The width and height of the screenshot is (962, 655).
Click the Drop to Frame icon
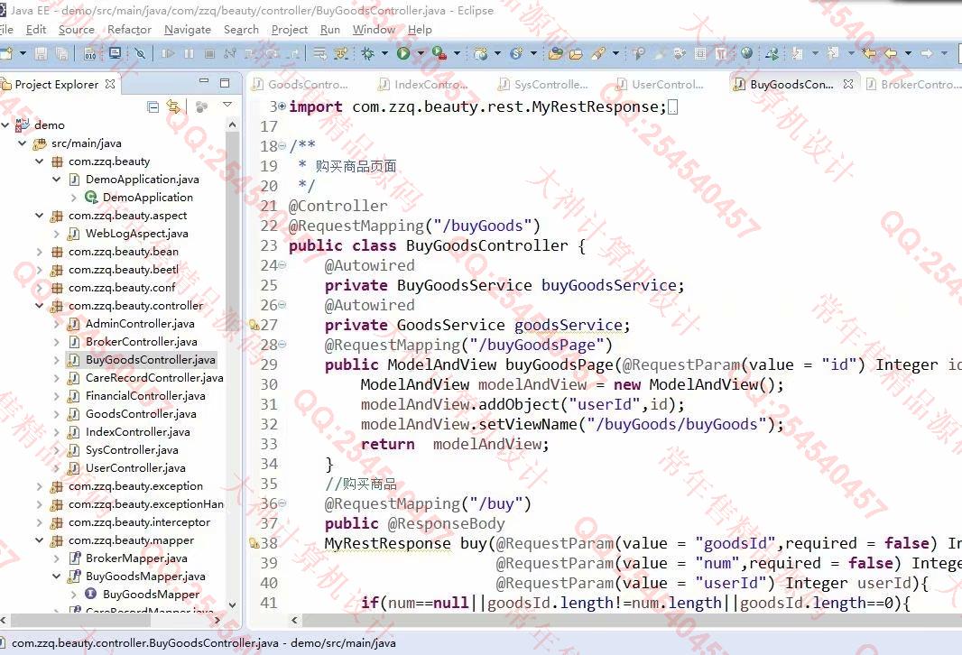(319, 54)
